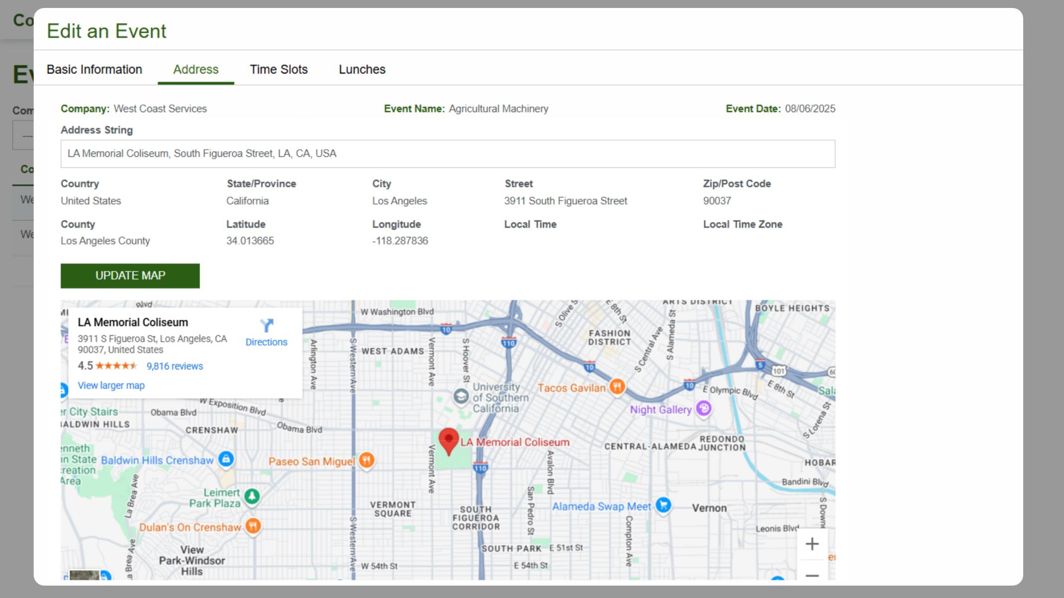Click the Vernon label on the map

(709, 508)
